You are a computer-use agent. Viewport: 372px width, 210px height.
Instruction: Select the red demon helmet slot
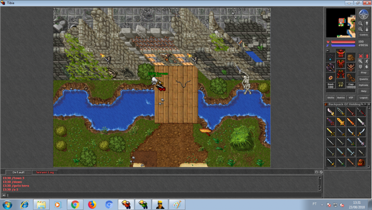click(341, 54)
